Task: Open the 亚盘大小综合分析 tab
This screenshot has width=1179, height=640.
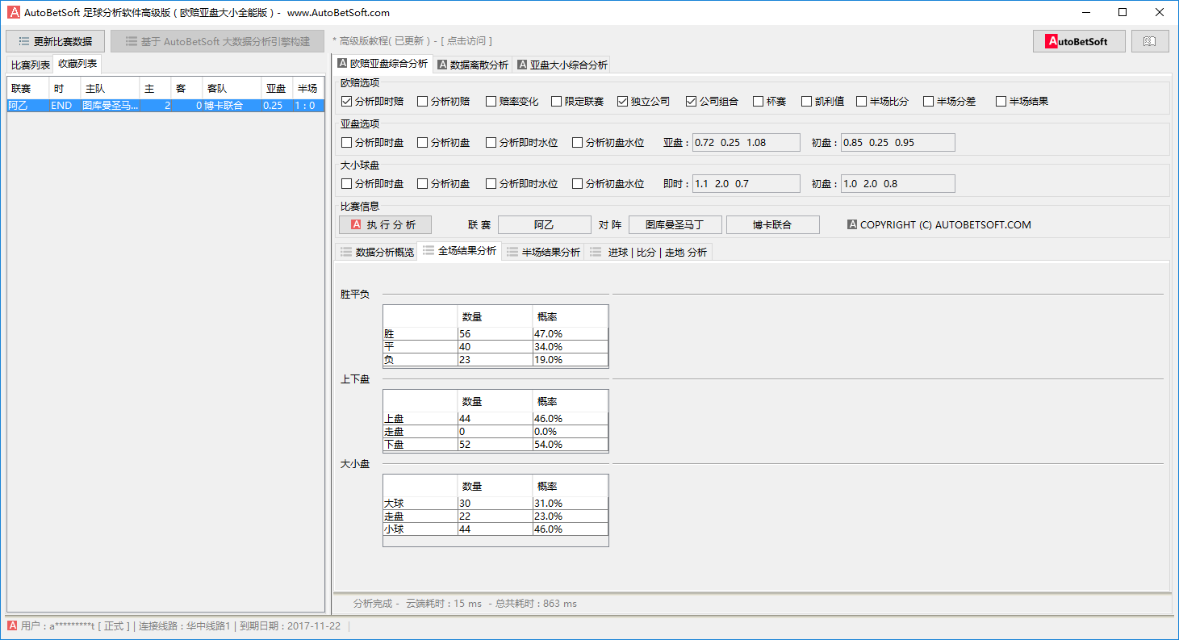Action: tap(562, 65)
